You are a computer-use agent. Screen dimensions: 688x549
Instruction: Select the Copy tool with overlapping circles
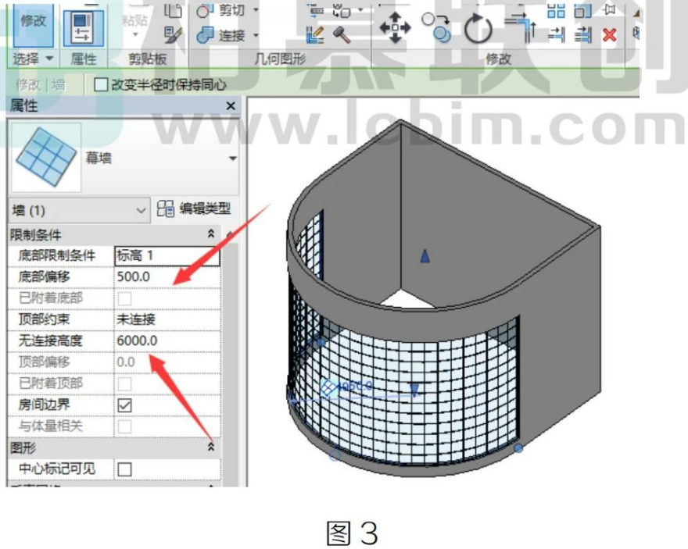[436, 27]
